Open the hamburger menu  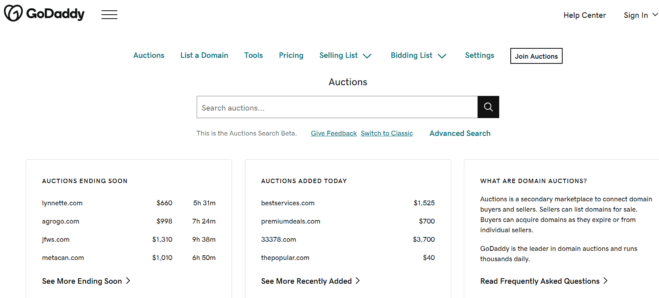click(x=109, y=15)
